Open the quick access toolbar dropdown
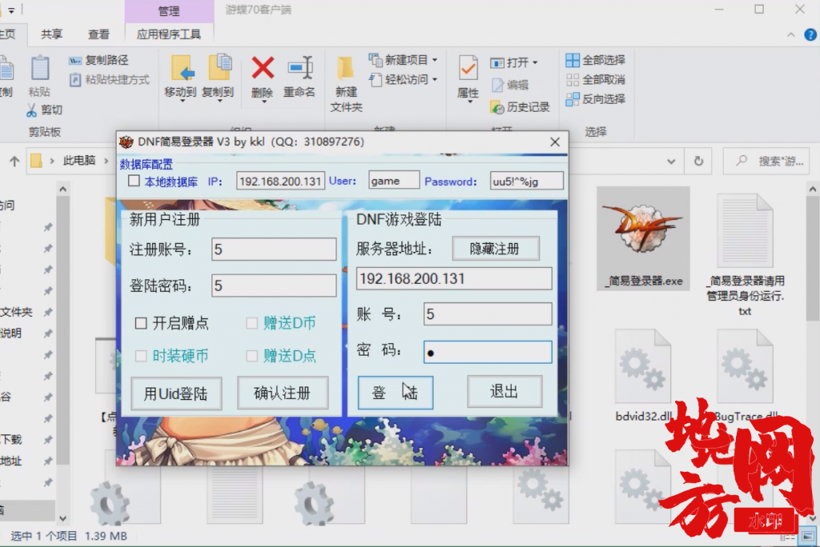The height and width of the screenshot is (547, 820). [x=11, y=10]
